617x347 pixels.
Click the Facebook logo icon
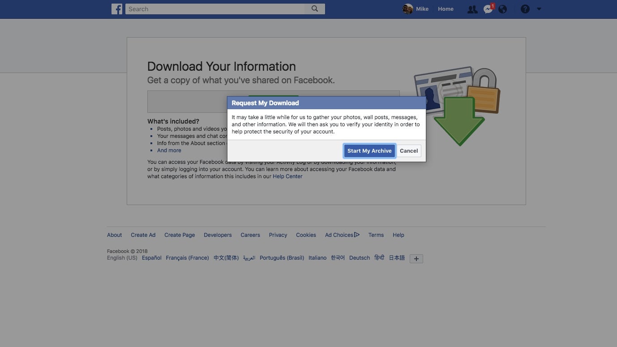117,9
